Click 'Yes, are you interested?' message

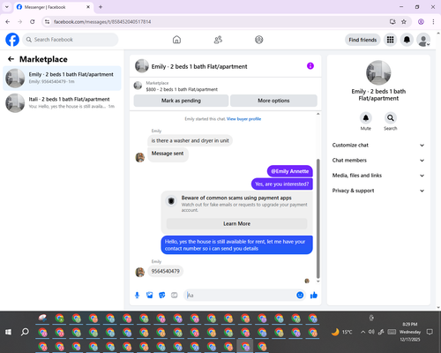(282, 184)
